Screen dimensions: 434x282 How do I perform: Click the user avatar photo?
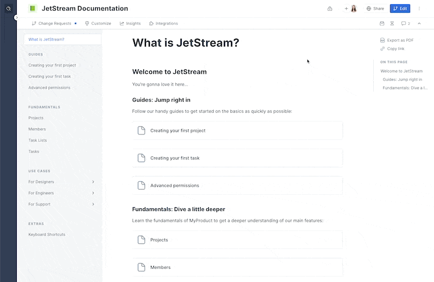click(354, 9)
